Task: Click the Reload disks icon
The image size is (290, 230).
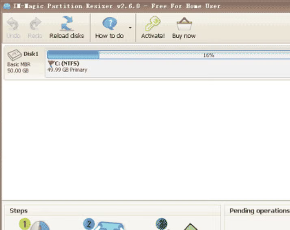Action: pos(67,24)
